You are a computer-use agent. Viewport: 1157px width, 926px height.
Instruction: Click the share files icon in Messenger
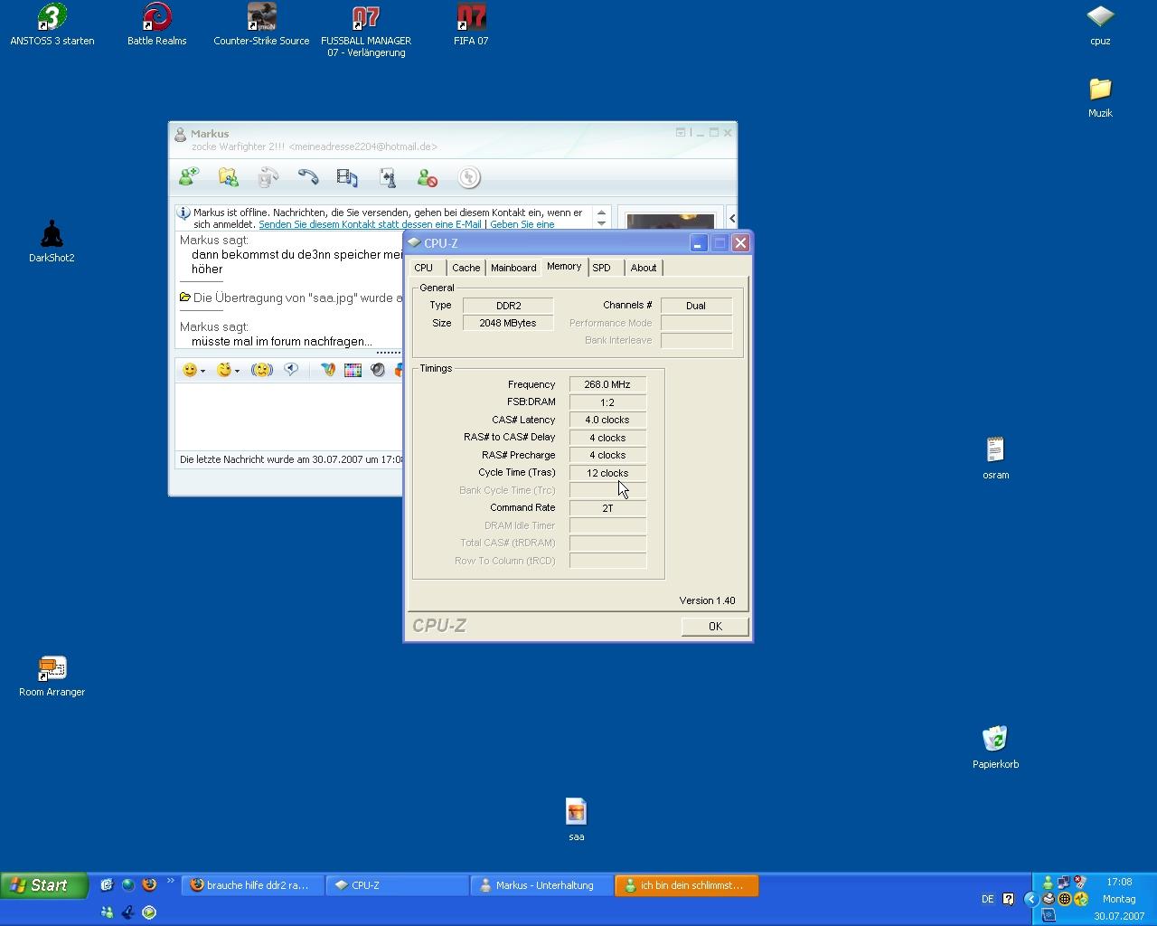[228, 177]
